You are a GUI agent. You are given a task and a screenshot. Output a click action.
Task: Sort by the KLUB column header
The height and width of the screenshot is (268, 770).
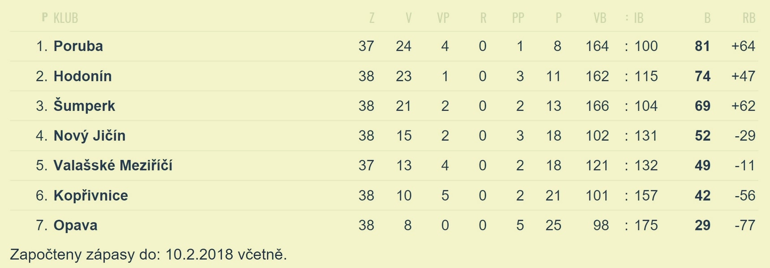click(66, 18)
